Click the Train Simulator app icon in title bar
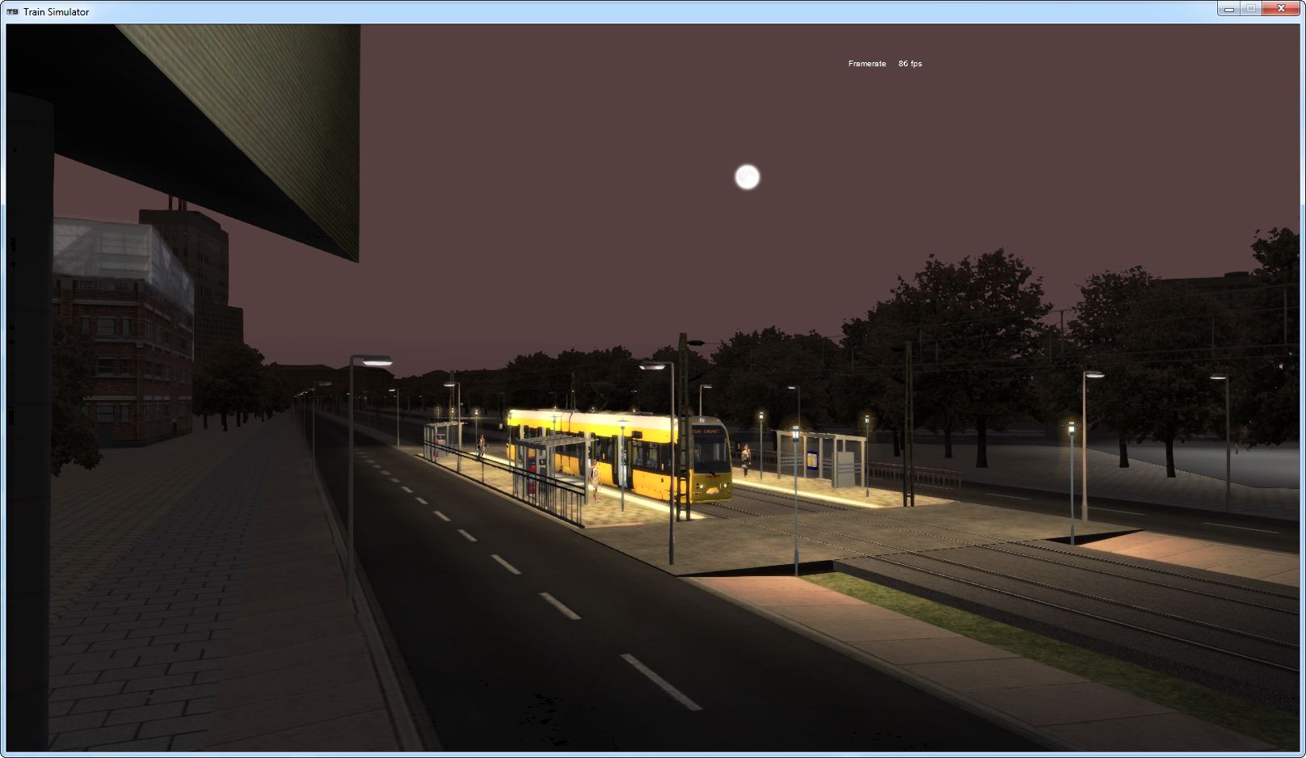 pyautogui.click(x=12, y=12)
